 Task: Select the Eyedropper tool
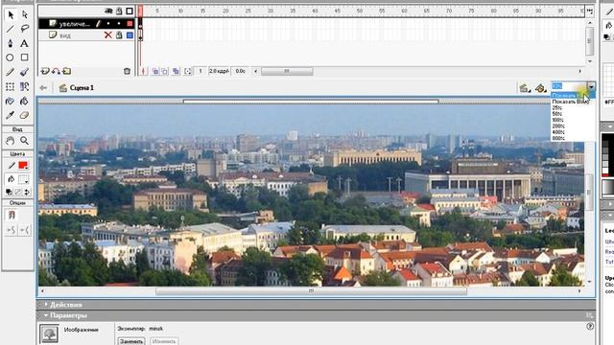coord(11,115)
